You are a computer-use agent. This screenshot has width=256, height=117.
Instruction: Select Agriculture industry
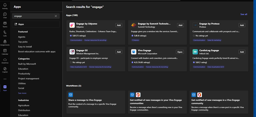click(x=24, y=106)
